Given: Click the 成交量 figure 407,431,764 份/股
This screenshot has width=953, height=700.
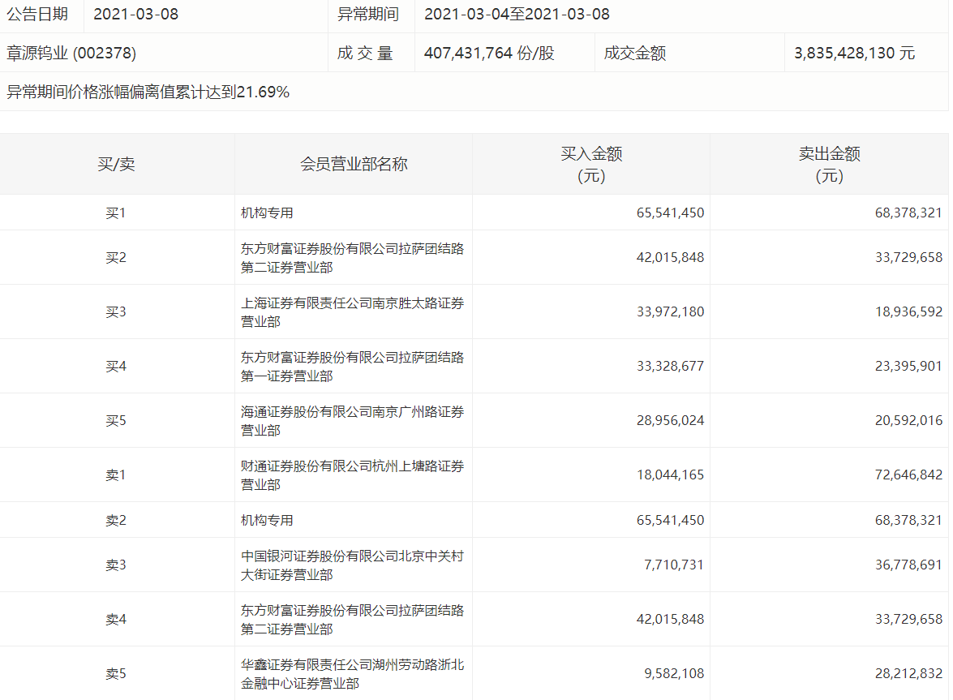Looking at the screenshot, I should [489, 54].
